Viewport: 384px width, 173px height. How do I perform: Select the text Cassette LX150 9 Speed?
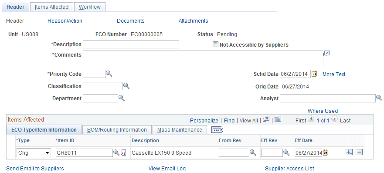tap(161, 153)
